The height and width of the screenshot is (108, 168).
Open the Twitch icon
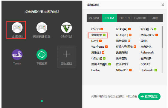(x=17, y=55)
